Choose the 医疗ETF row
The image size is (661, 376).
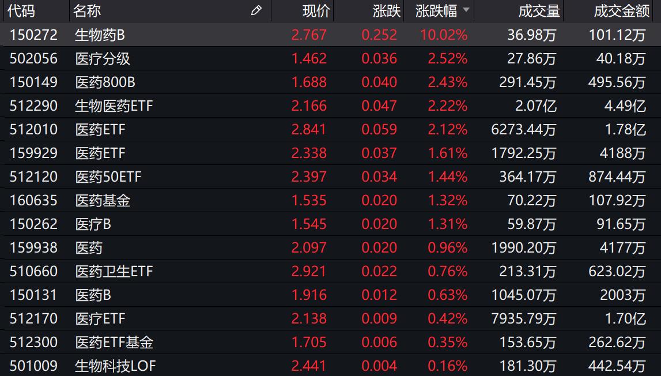coord(331,318)
